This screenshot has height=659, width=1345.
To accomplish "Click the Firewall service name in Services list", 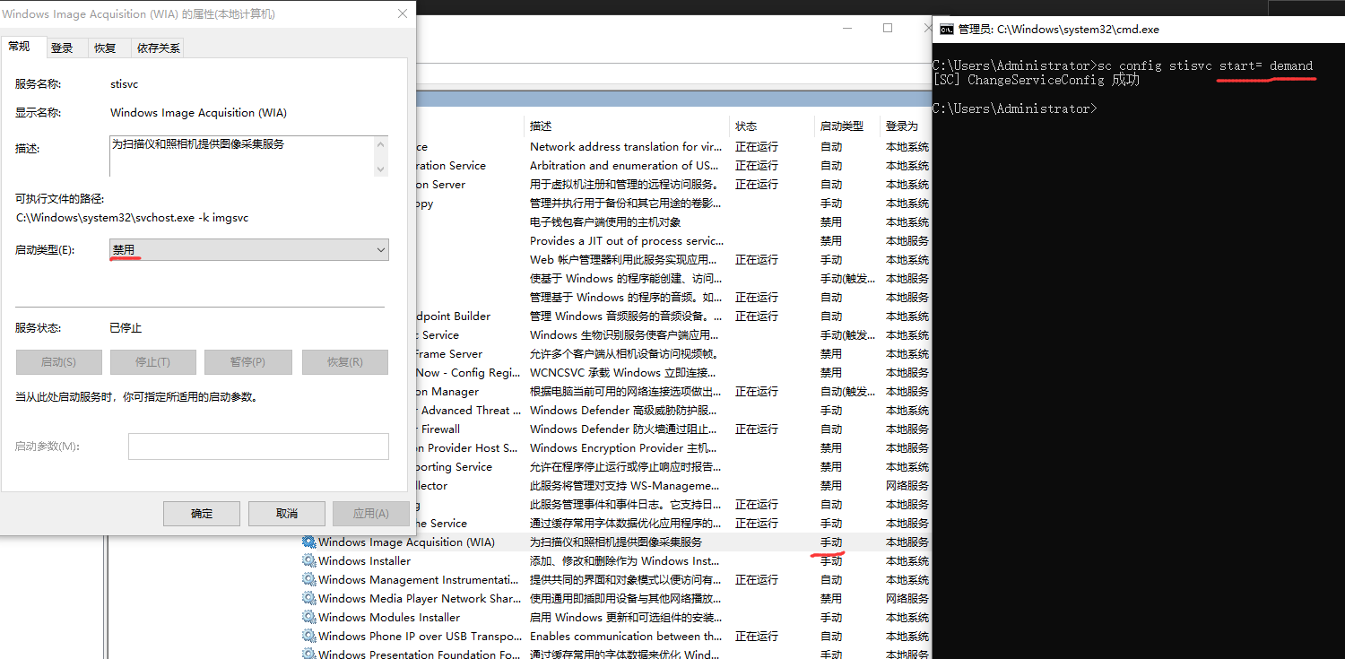I will coord(440,429).
